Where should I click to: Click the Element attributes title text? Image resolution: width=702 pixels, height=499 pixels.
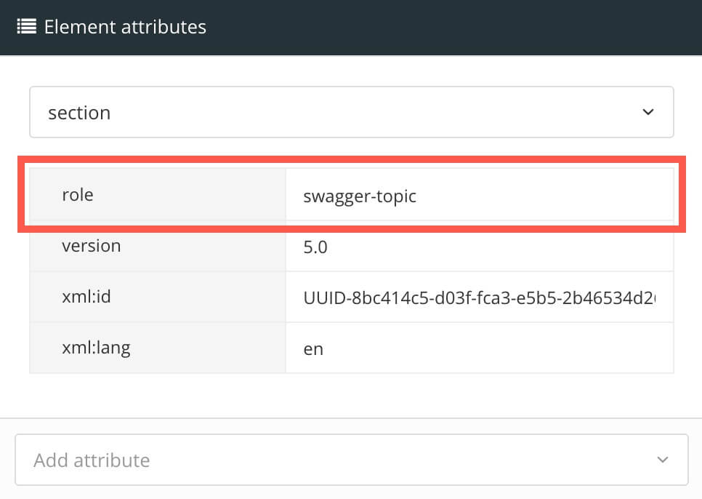pyautogui.click(x=124, y=26)
